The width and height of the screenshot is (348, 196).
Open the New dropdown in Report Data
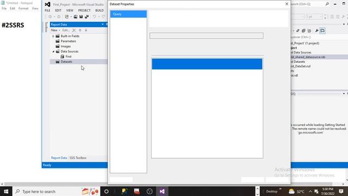pos(55,30)
